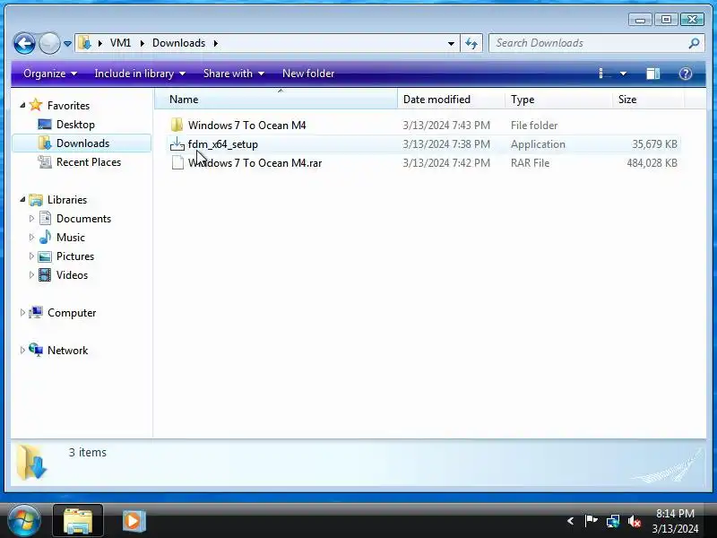Open the view options dropdown arrow
Viewport: 717px width, 538px height.
click(623, 74)
